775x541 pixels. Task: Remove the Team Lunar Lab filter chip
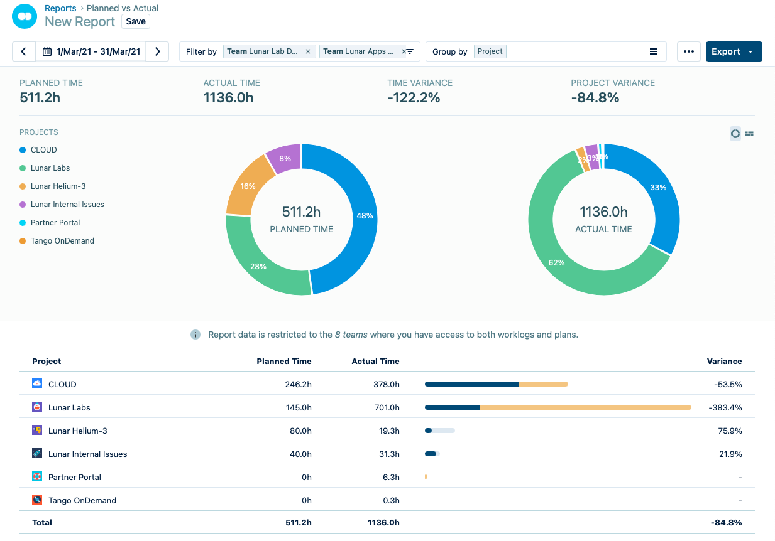pos(309,51)
